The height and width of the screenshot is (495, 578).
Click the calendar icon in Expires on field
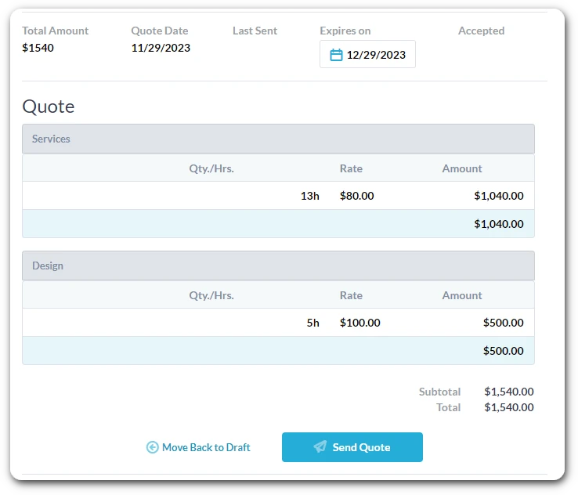tap(336, 55)
